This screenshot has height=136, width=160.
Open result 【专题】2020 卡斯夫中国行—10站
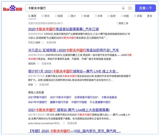click(75, 131)
